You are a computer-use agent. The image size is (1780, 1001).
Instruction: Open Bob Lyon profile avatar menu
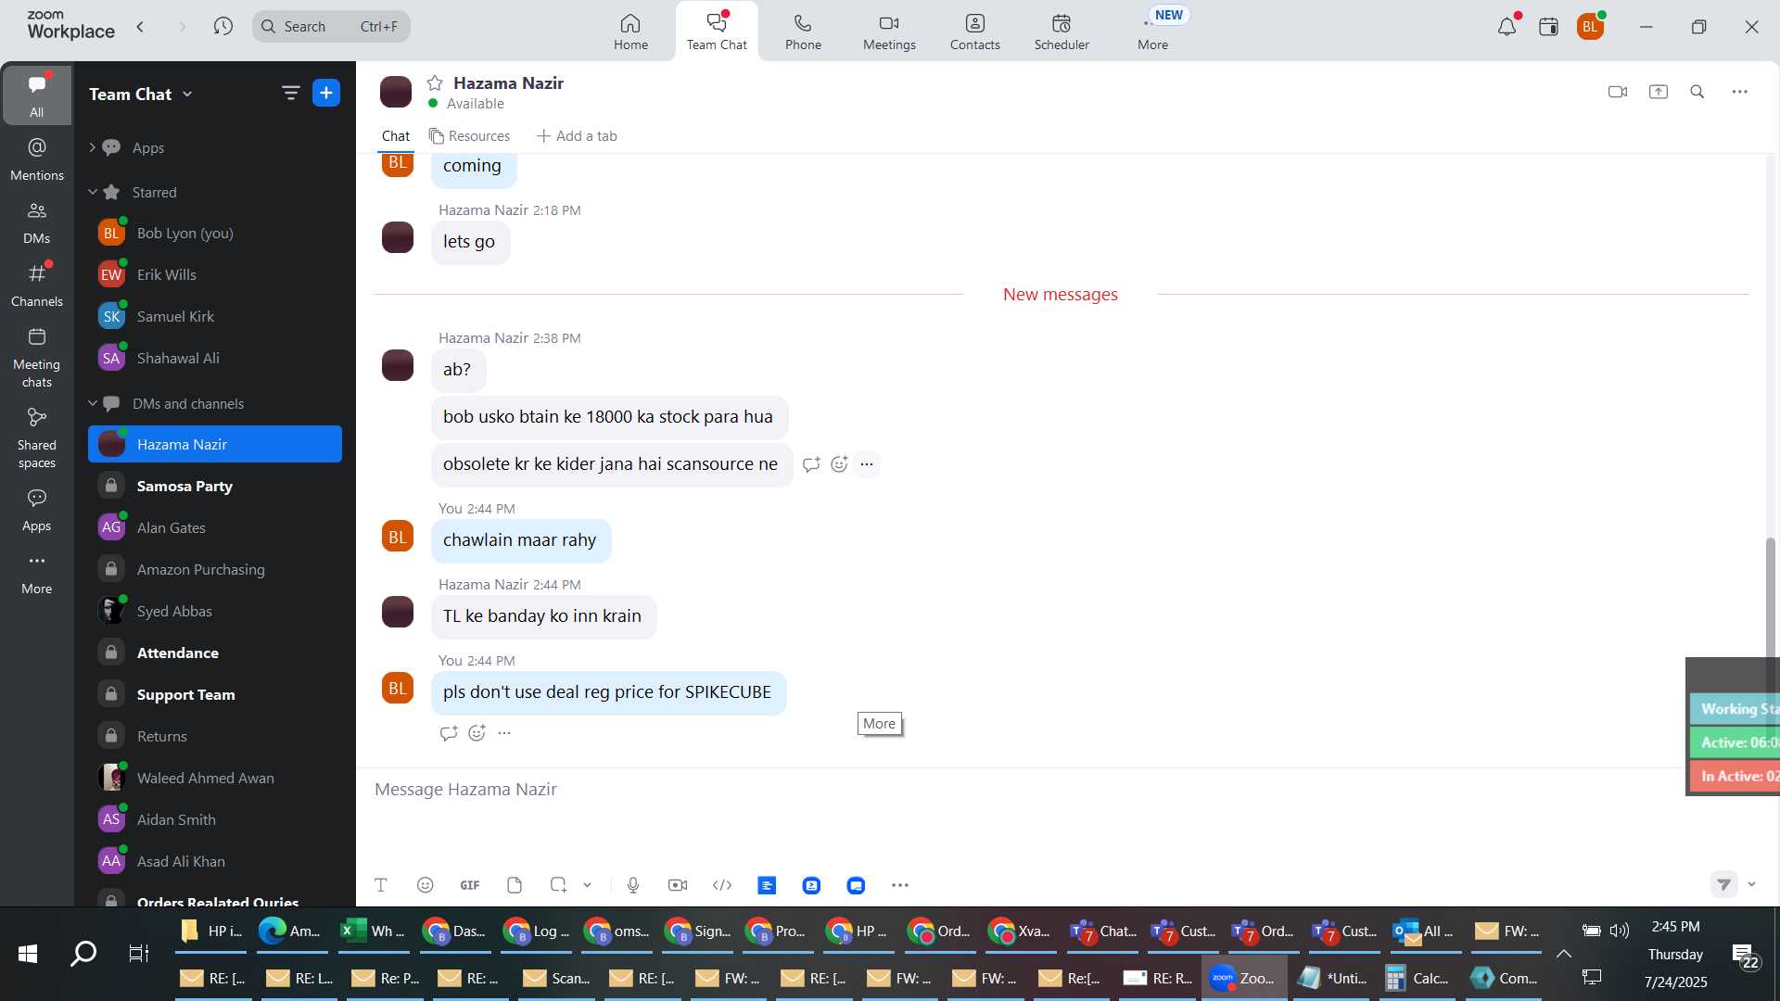(x=1591, y=27)
